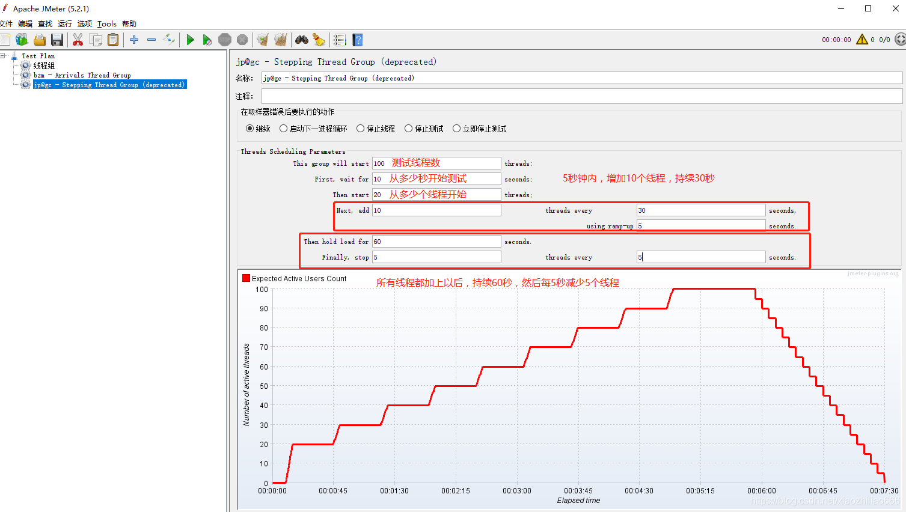This screenshot has width=906, height=512.
Task: Click the Stop test icon
Action: 225,40
